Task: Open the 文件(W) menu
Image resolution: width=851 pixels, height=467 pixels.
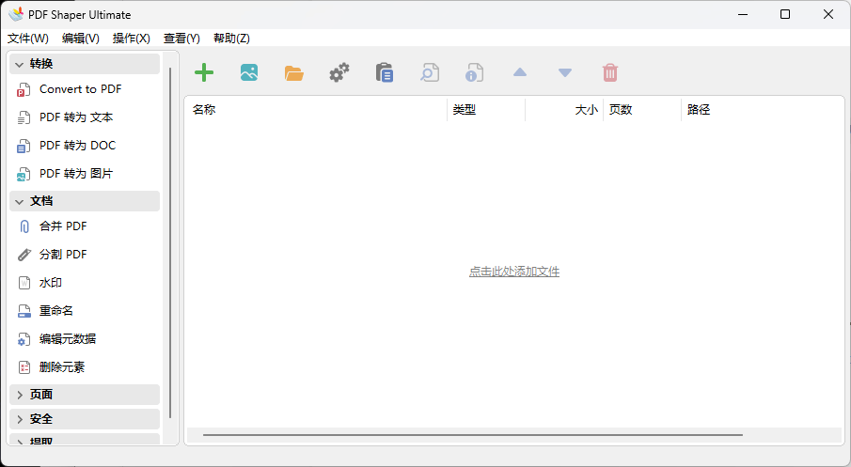Action: click(28, 39)
